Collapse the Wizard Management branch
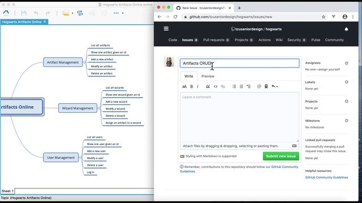This screenshot has height=203, width=362. tap(99, 108)
